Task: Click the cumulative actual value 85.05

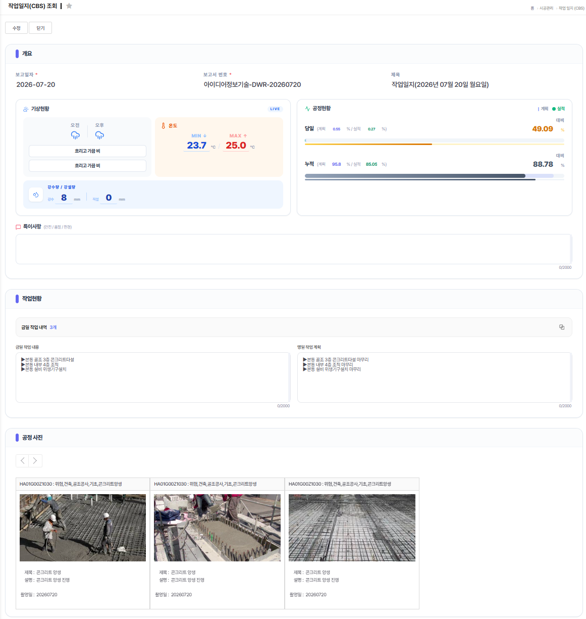Action: click(x=371, y=164)
